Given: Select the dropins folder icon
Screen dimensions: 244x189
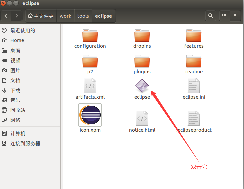Looking at the screenshot, I should tap(142, 36).
